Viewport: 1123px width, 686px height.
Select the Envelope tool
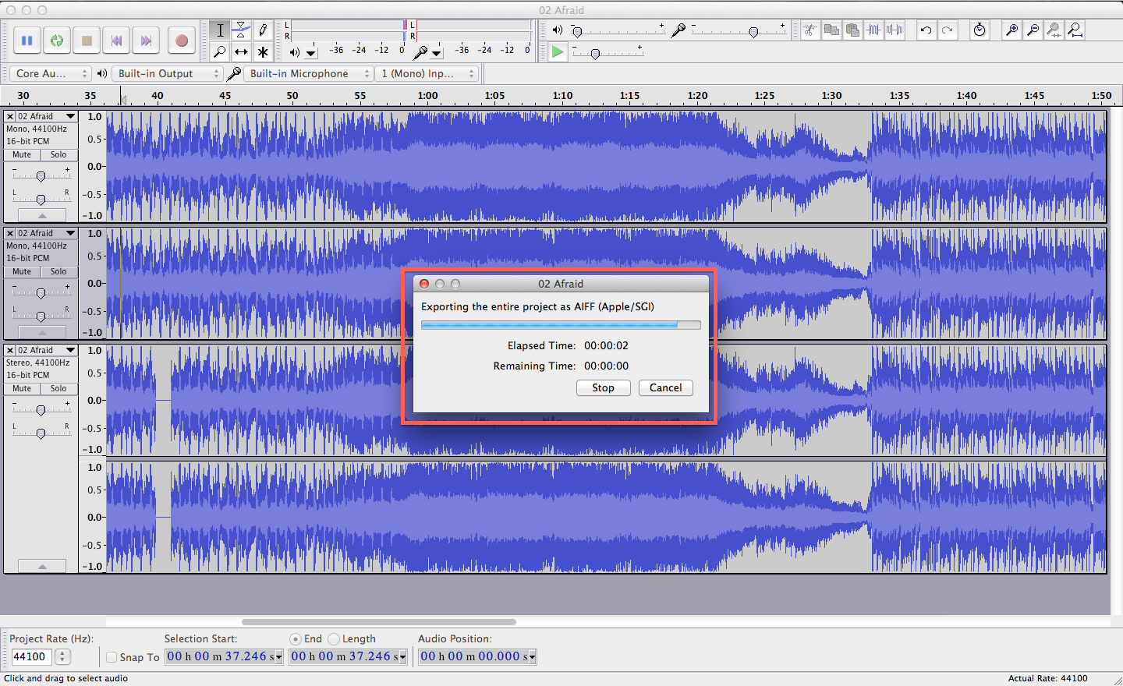pos(242,30)
